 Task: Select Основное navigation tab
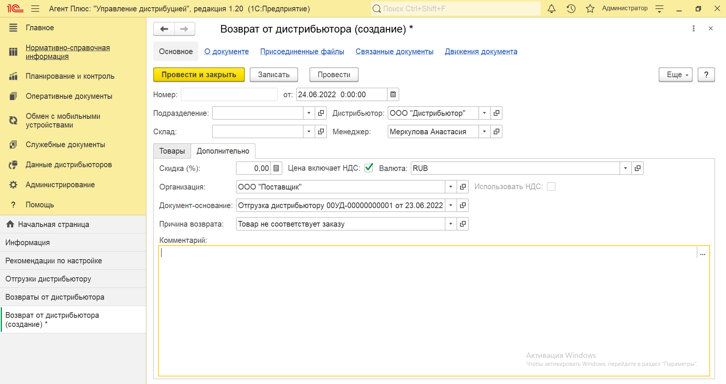click(x=176, y=51)
